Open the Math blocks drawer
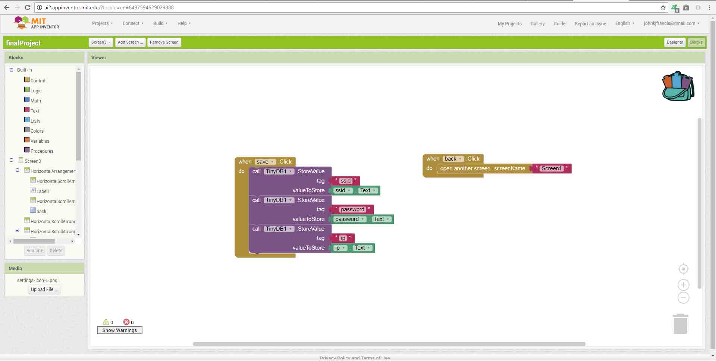716x361 pixels. [x=35, y=101]
